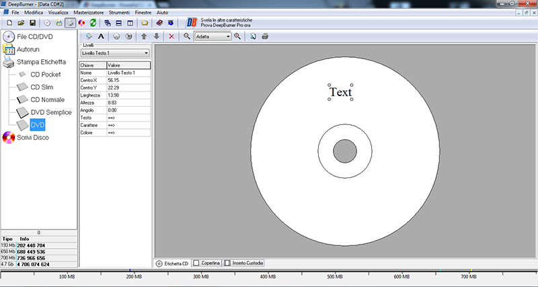Open the folder icon in the main toolbar
This screenshot has width=538, height=287.
coord(144,23)
